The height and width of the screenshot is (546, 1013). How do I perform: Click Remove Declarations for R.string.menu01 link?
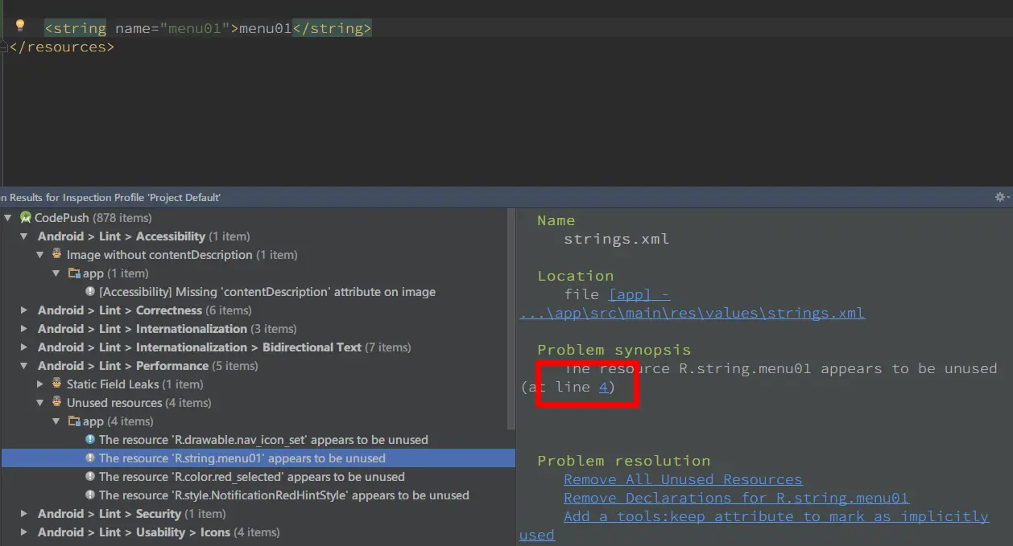pyautogui.click(x=736, y=498)
